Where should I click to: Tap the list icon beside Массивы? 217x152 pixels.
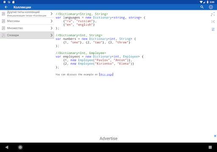point(3,21)
